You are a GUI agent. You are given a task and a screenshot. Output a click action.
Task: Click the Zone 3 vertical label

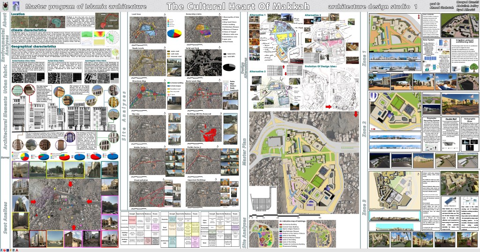[x=365, y=206]
